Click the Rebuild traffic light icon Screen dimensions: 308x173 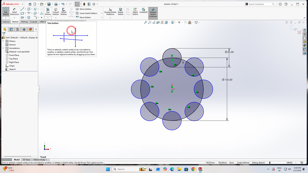[x=84, y=4]
